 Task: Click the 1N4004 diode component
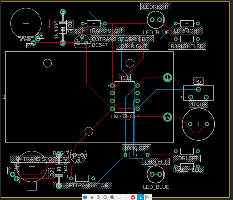pos(63,28)
